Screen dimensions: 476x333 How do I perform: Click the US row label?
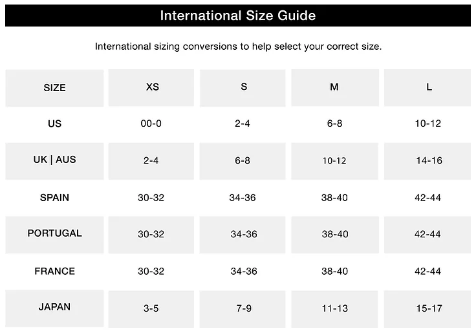(54, 124)
